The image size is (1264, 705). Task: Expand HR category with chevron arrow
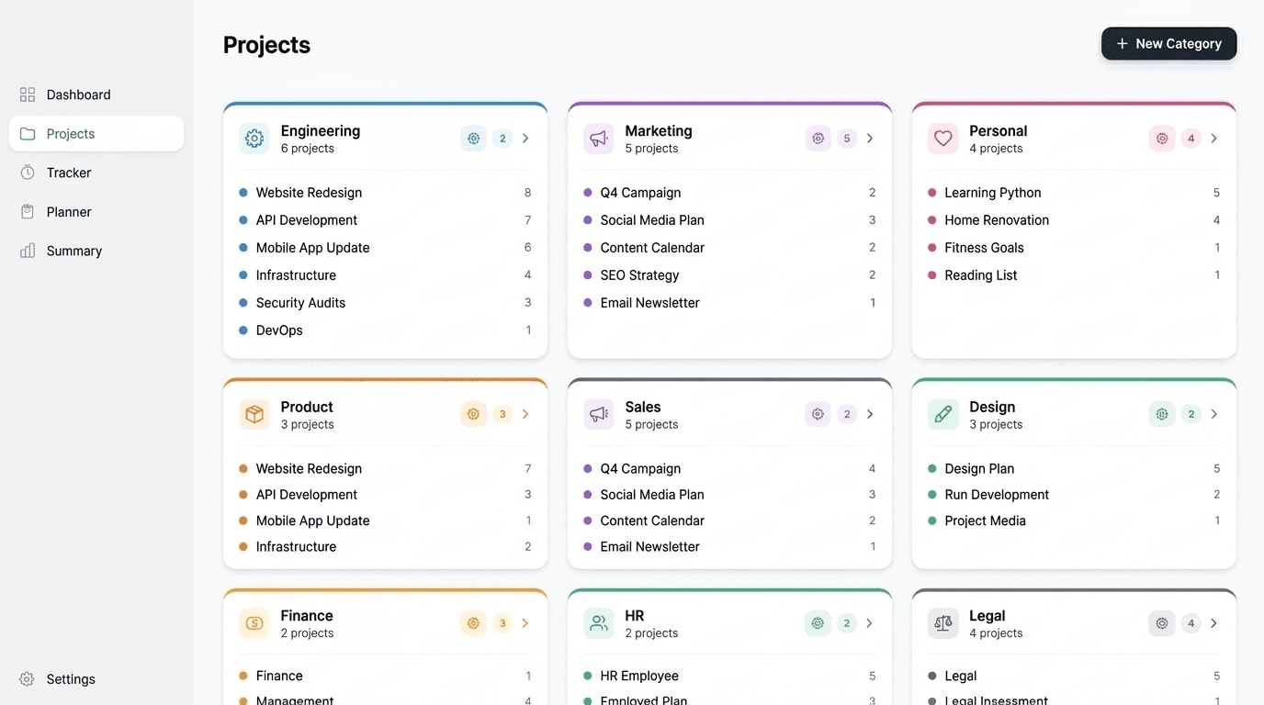pyautogui.click(x=870, y=623)
